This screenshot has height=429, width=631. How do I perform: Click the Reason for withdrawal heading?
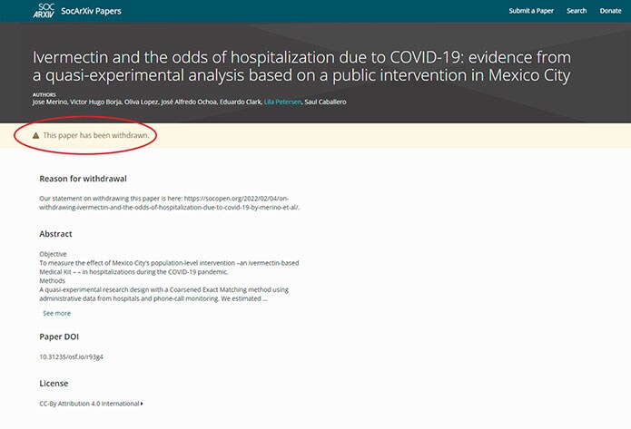click(x=83, y=179)
